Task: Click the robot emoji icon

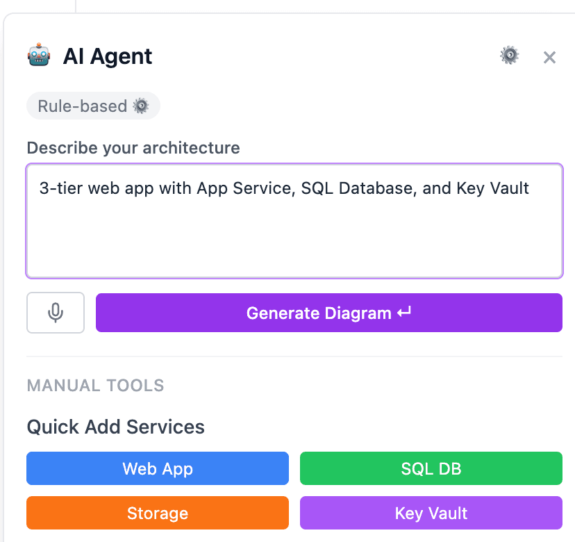Action: [x=39, y=55]
